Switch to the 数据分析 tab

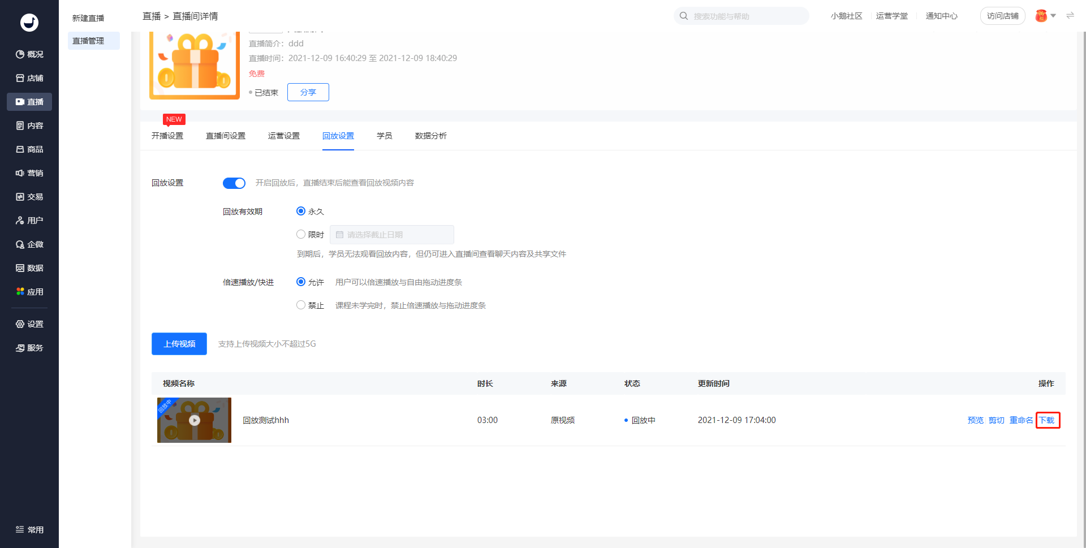click(x=430, y=136)
